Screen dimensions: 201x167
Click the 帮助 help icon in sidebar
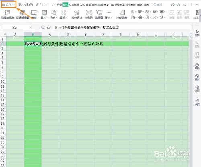coord(197,67)
